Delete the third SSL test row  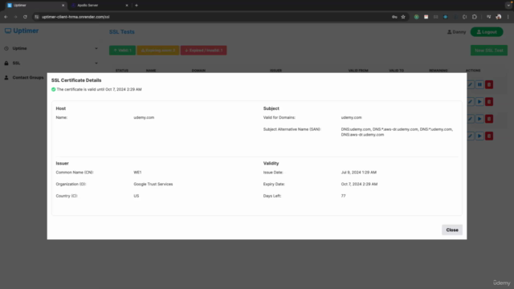[489, 119]
